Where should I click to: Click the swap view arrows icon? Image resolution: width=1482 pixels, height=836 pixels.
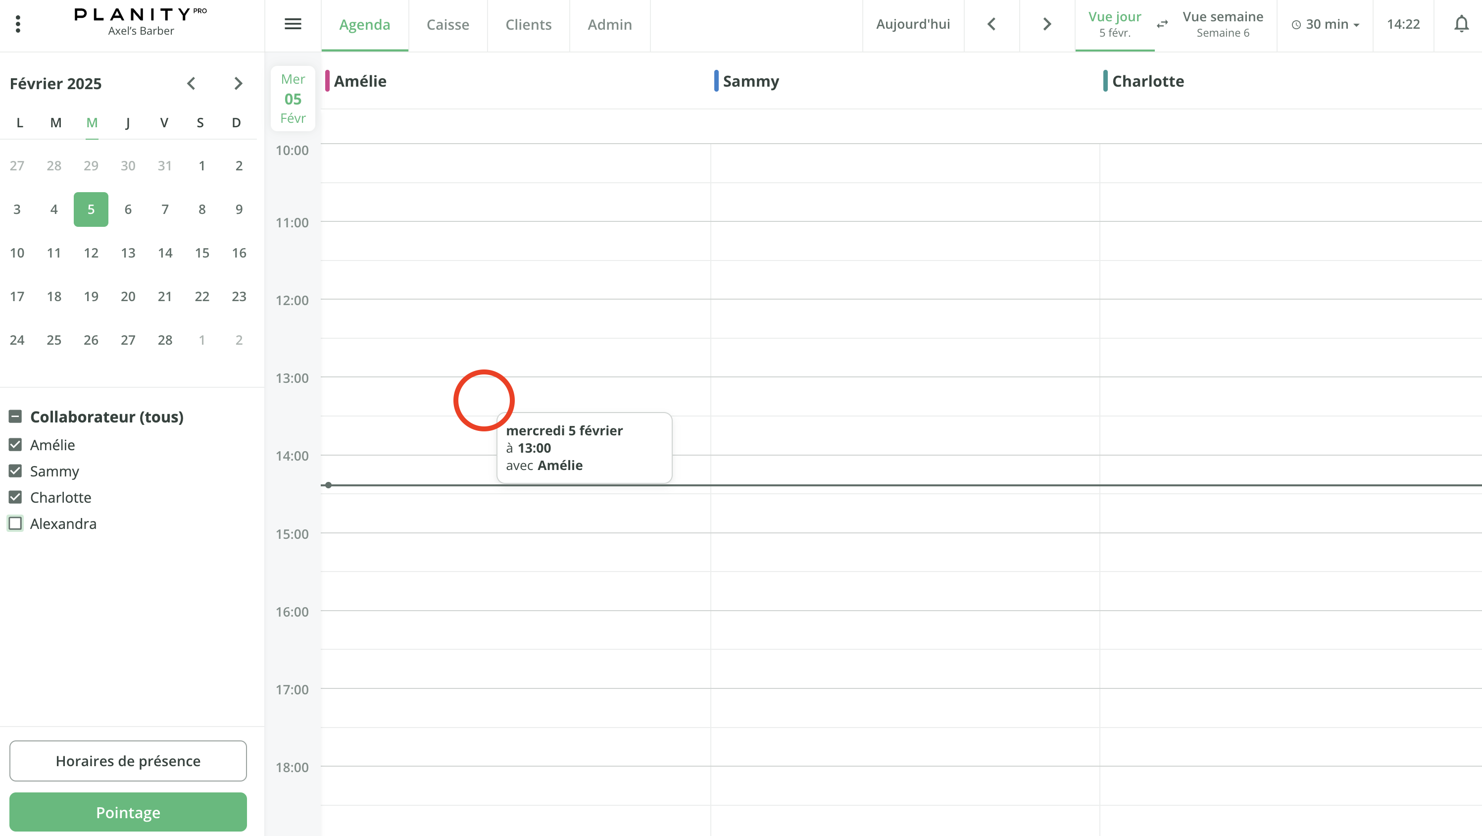click(1162, 24)
